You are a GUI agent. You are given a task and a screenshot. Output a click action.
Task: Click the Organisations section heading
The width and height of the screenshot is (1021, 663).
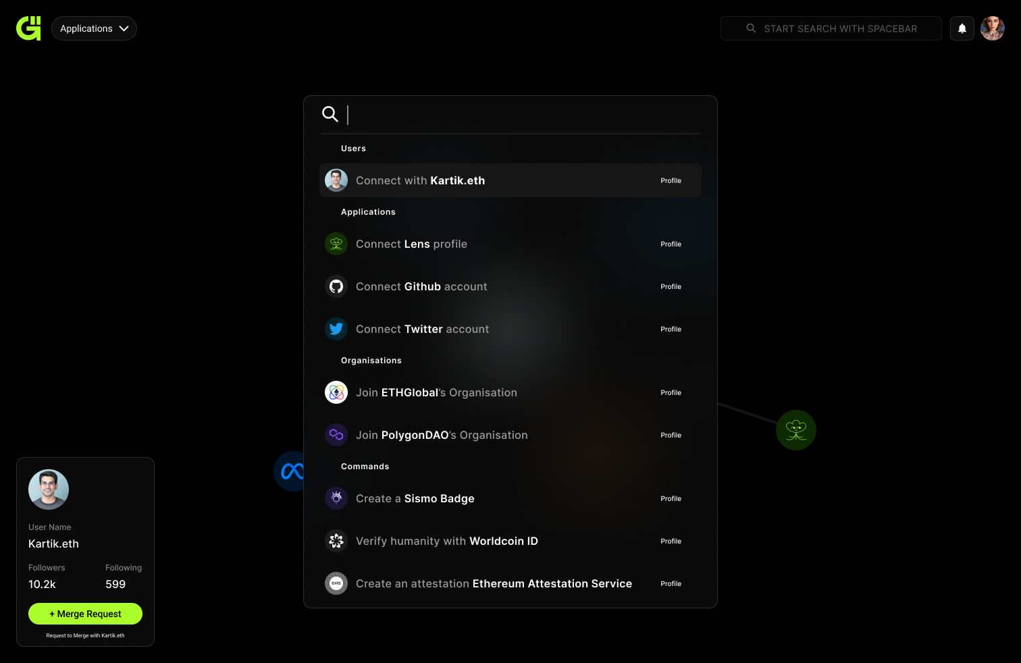371,361
